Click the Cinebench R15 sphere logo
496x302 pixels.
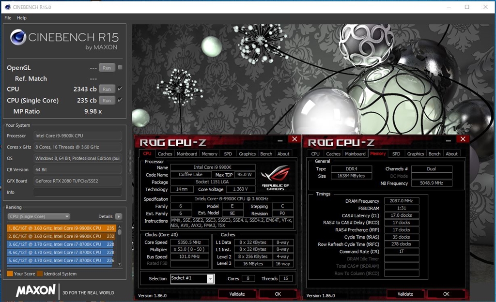coord(18,37)
